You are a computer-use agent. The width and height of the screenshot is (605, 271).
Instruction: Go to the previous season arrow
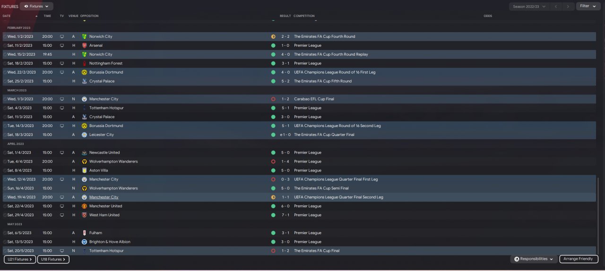(x=556, y=7)
